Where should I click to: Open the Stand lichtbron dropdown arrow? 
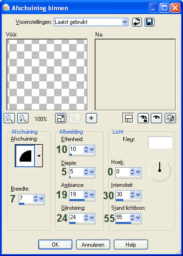[138, 218]
